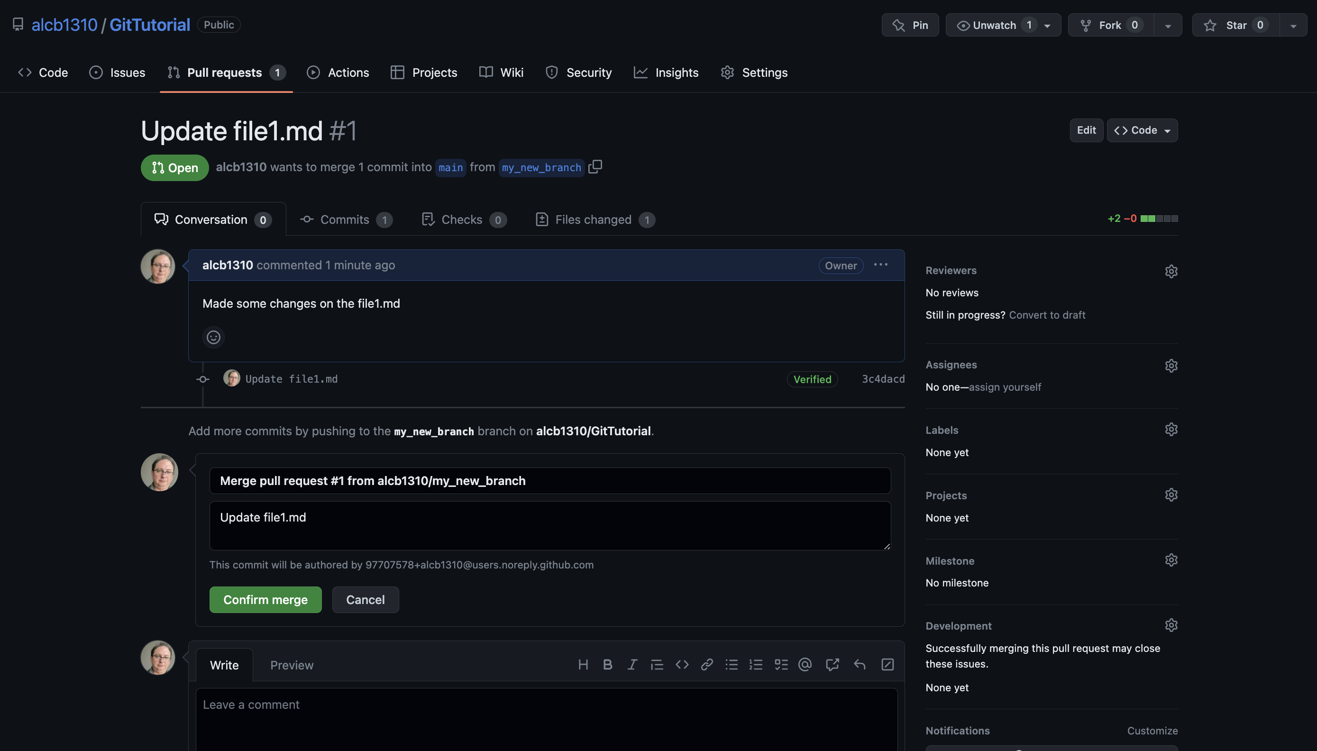The height and width of the screenshot is (751, 1317).
Task: Insert code formatting icon
Action: click(x=682, y=664)
